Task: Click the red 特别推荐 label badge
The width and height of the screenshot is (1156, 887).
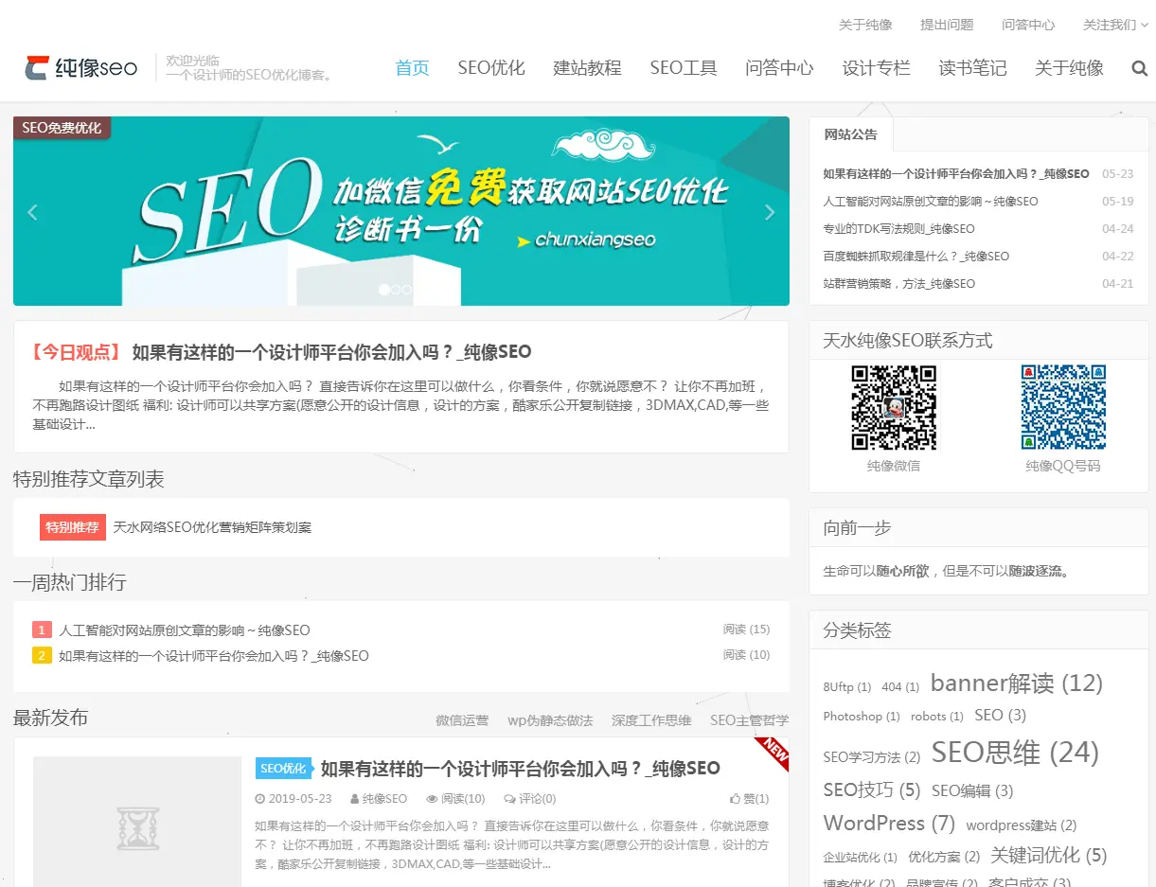Action: (73, 527)
